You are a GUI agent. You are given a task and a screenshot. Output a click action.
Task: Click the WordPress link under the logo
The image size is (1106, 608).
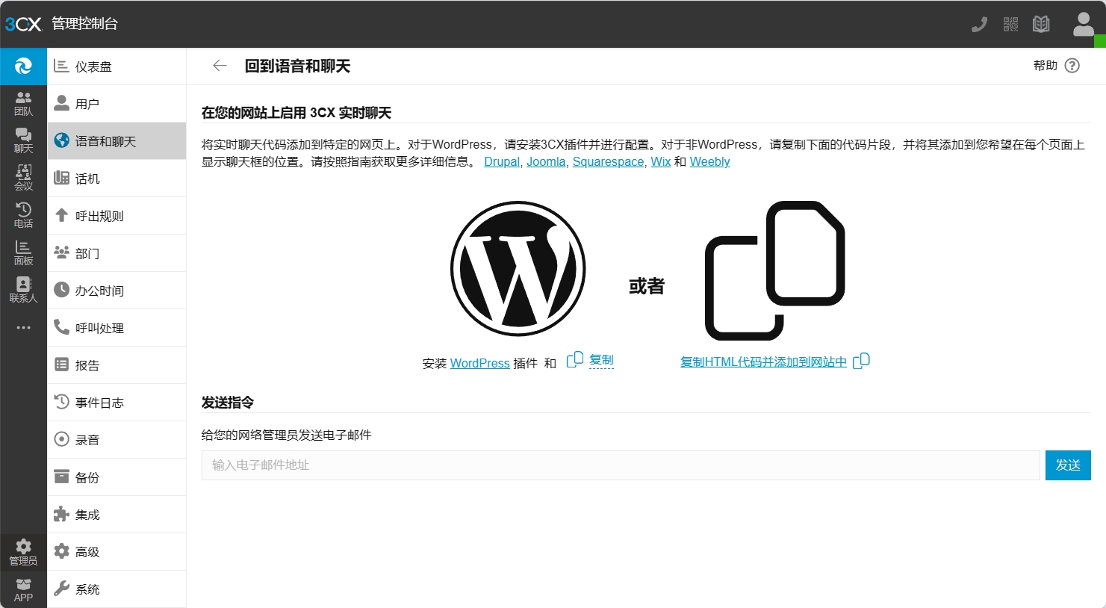479,363
